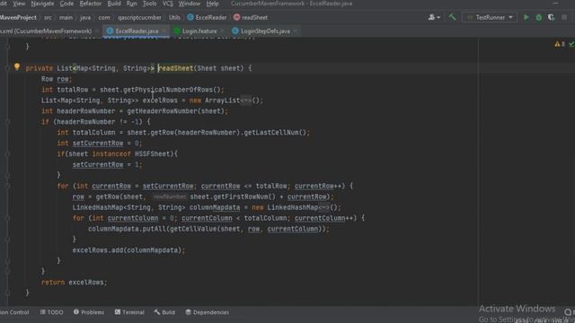Click the readSheet method name in editor

pyautogui.click(x=176, y=68)
